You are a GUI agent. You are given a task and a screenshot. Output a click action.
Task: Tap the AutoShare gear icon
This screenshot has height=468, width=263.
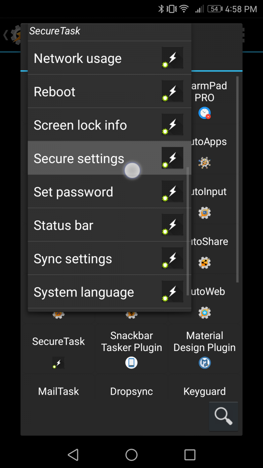tap(205, 262)
